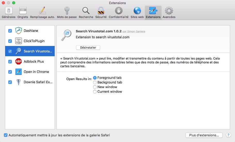Uncheck the Open in Chrome checkbox
The height and width of the screenshot is (142, 235).
10,72
